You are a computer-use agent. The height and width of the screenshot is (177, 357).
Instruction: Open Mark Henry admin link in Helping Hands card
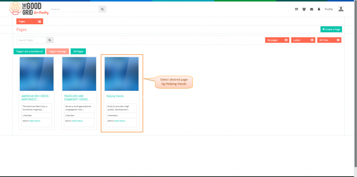click(x=120, y=121)
